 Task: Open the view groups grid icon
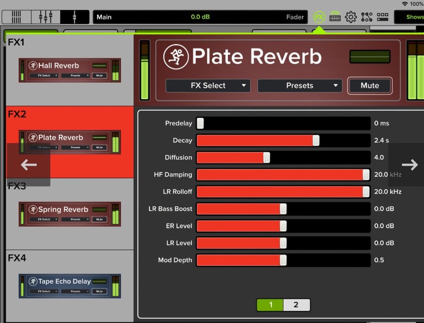[x=383, y=17]
